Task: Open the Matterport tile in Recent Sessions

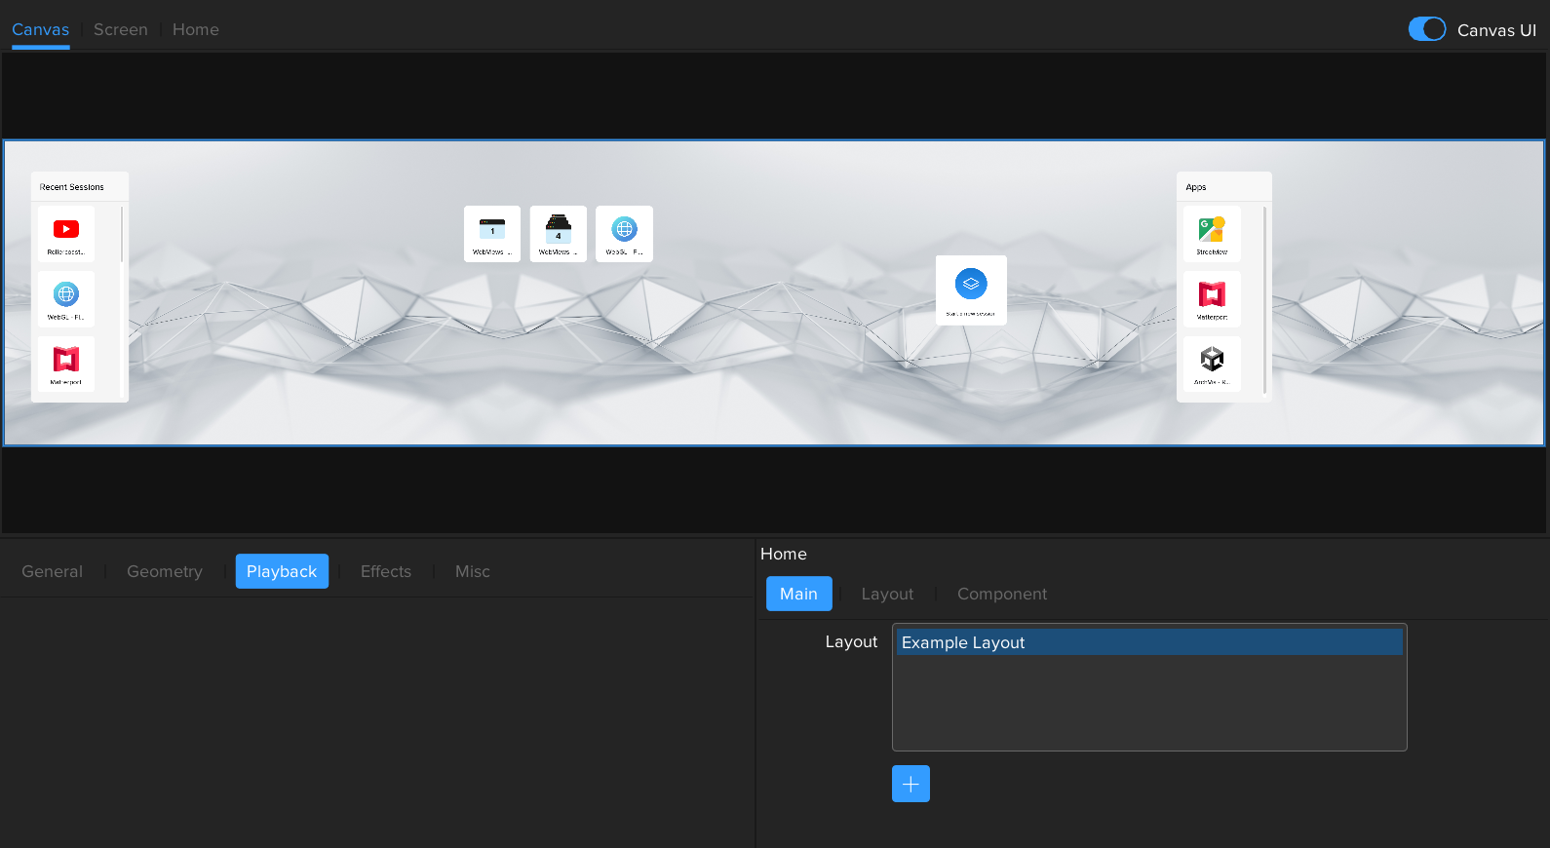Action: [x=66, y=364]
